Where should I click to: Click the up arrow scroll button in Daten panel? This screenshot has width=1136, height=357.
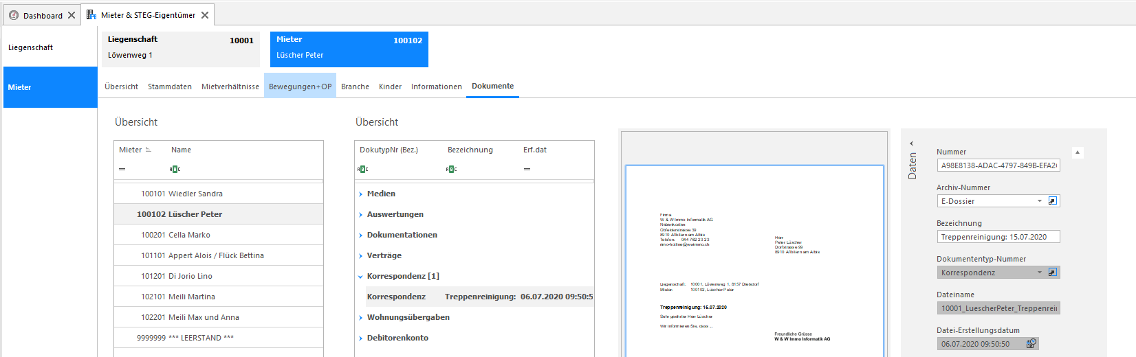coord(1078,152)
